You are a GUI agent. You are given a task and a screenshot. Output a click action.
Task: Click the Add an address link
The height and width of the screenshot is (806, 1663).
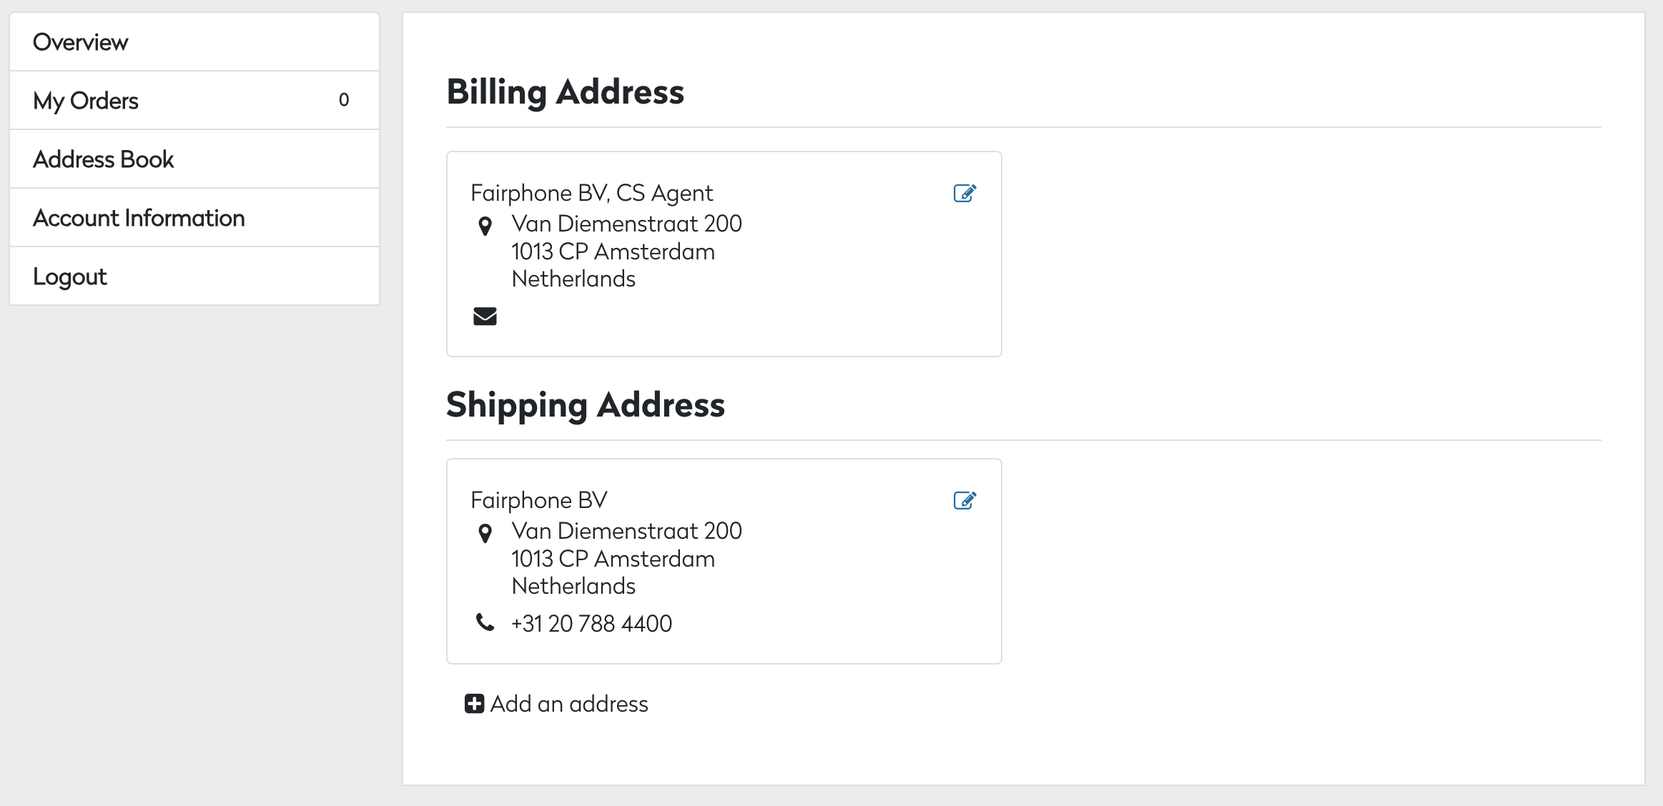click(568, 703)
